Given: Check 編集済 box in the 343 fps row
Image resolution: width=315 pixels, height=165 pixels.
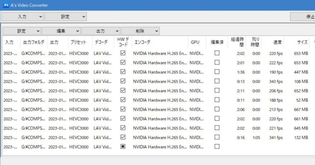Looking at the screenshot, I should (x=217, y=81).
